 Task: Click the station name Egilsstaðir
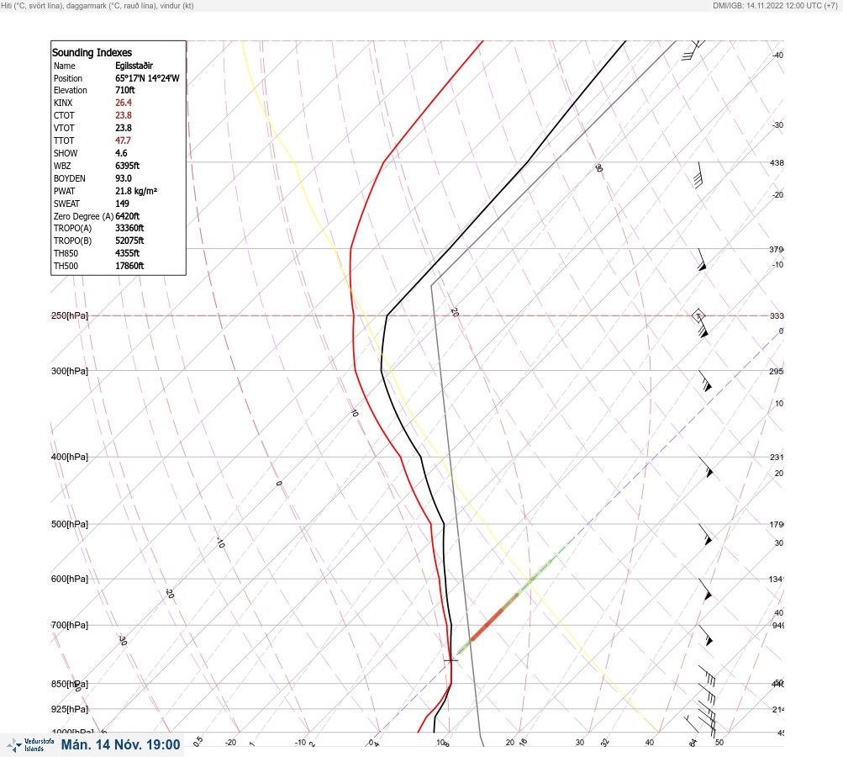[x=134, y=66]
